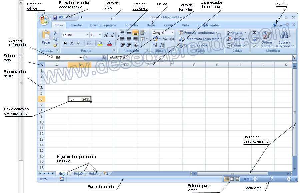
Task: Toggle center horizontal alignment
Action: click(129, 39)
